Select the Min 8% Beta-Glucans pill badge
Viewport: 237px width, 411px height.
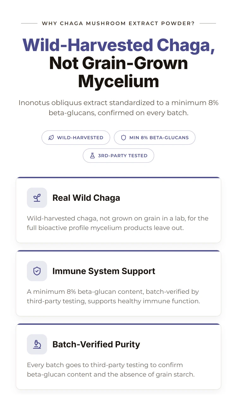155,138
